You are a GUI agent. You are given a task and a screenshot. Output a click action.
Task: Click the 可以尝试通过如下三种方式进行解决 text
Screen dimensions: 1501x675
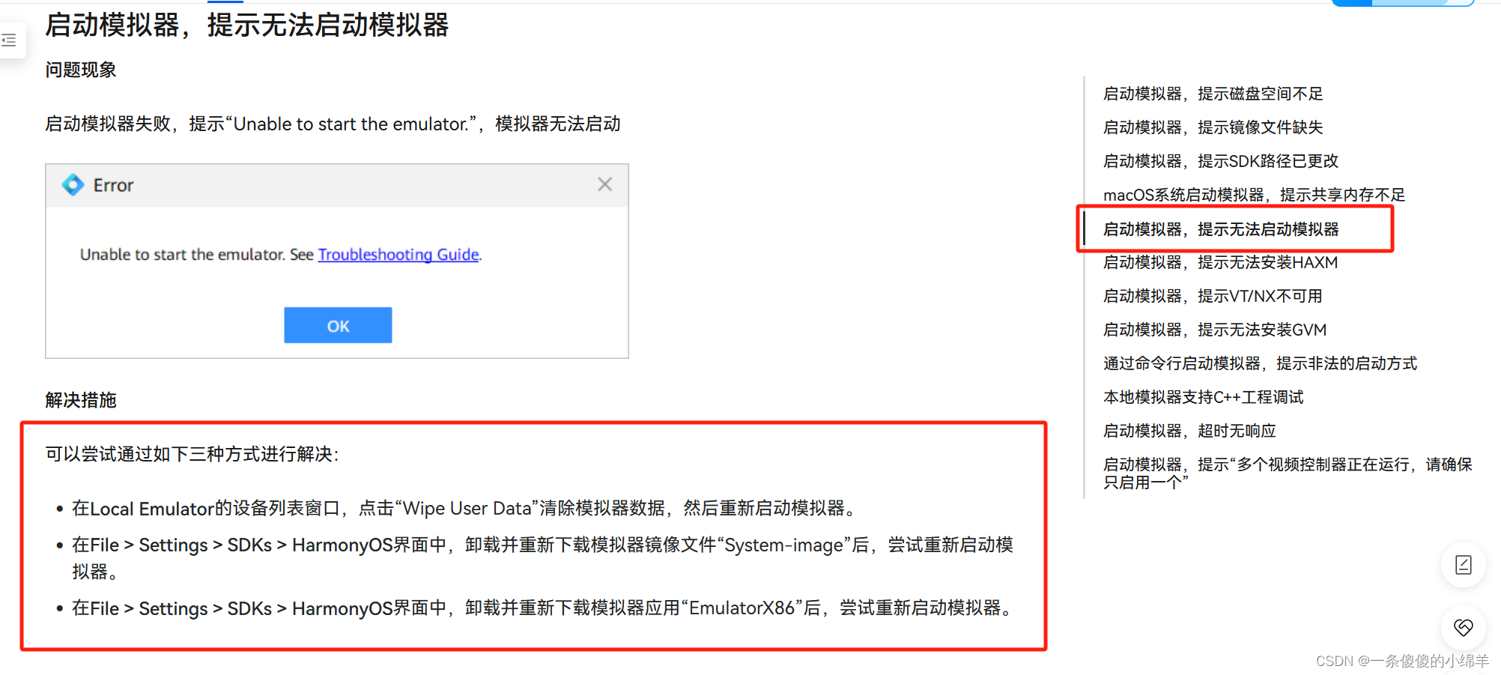point(192,454)
